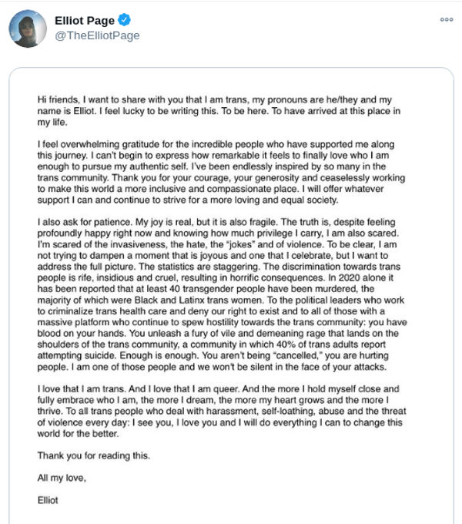Click the "All my love," closing line
Screen dimensions: 462x524
62,478
